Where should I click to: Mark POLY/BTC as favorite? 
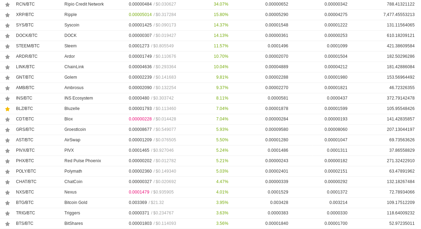(7, 172)
